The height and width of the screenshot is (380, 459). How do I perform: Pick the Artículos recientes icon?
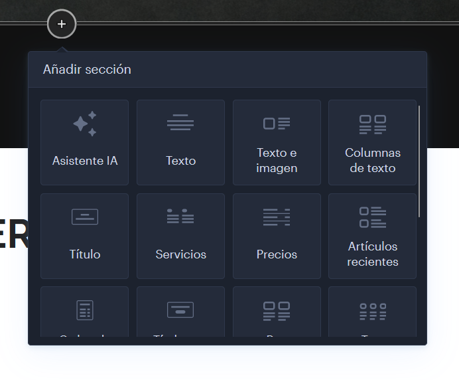372,217
